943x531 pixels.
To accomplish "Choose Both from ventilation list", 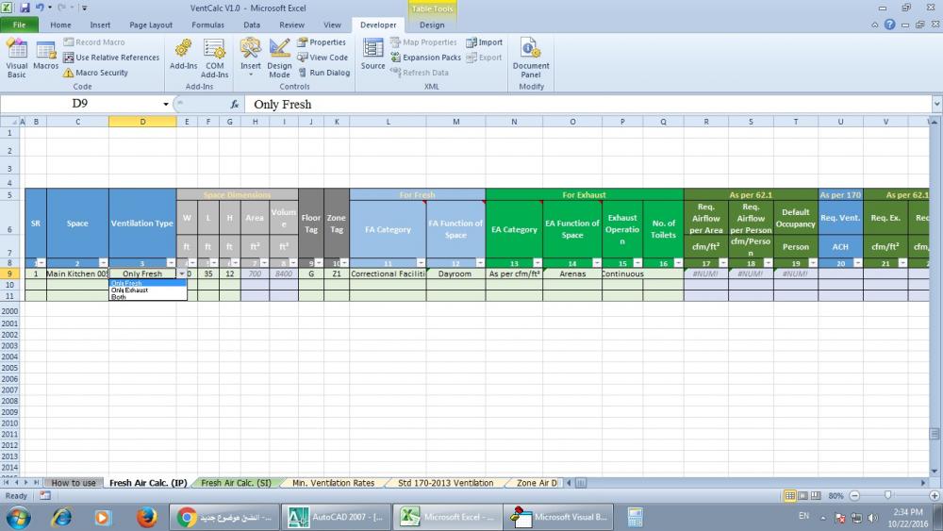I will (148, 296).
